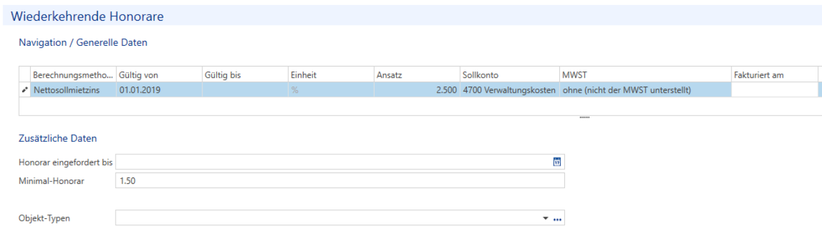
Task: Click the empty Fakturiert am cell in row
Action: tap(775, 90)
